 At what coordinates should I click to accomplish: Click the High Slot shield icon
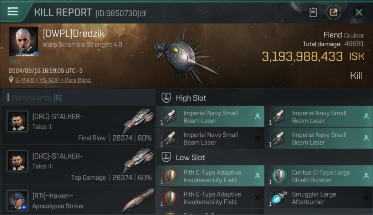click(x=166, y=98)
